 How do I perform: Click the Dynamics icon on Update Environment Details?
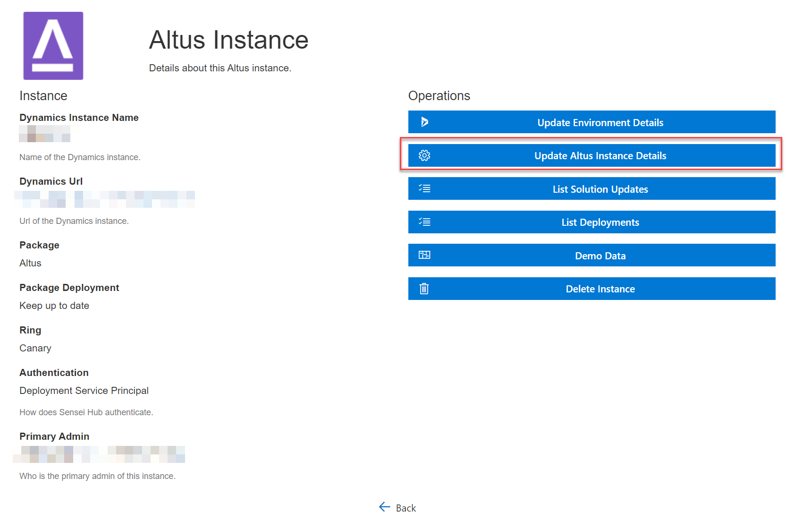[424, 122]
